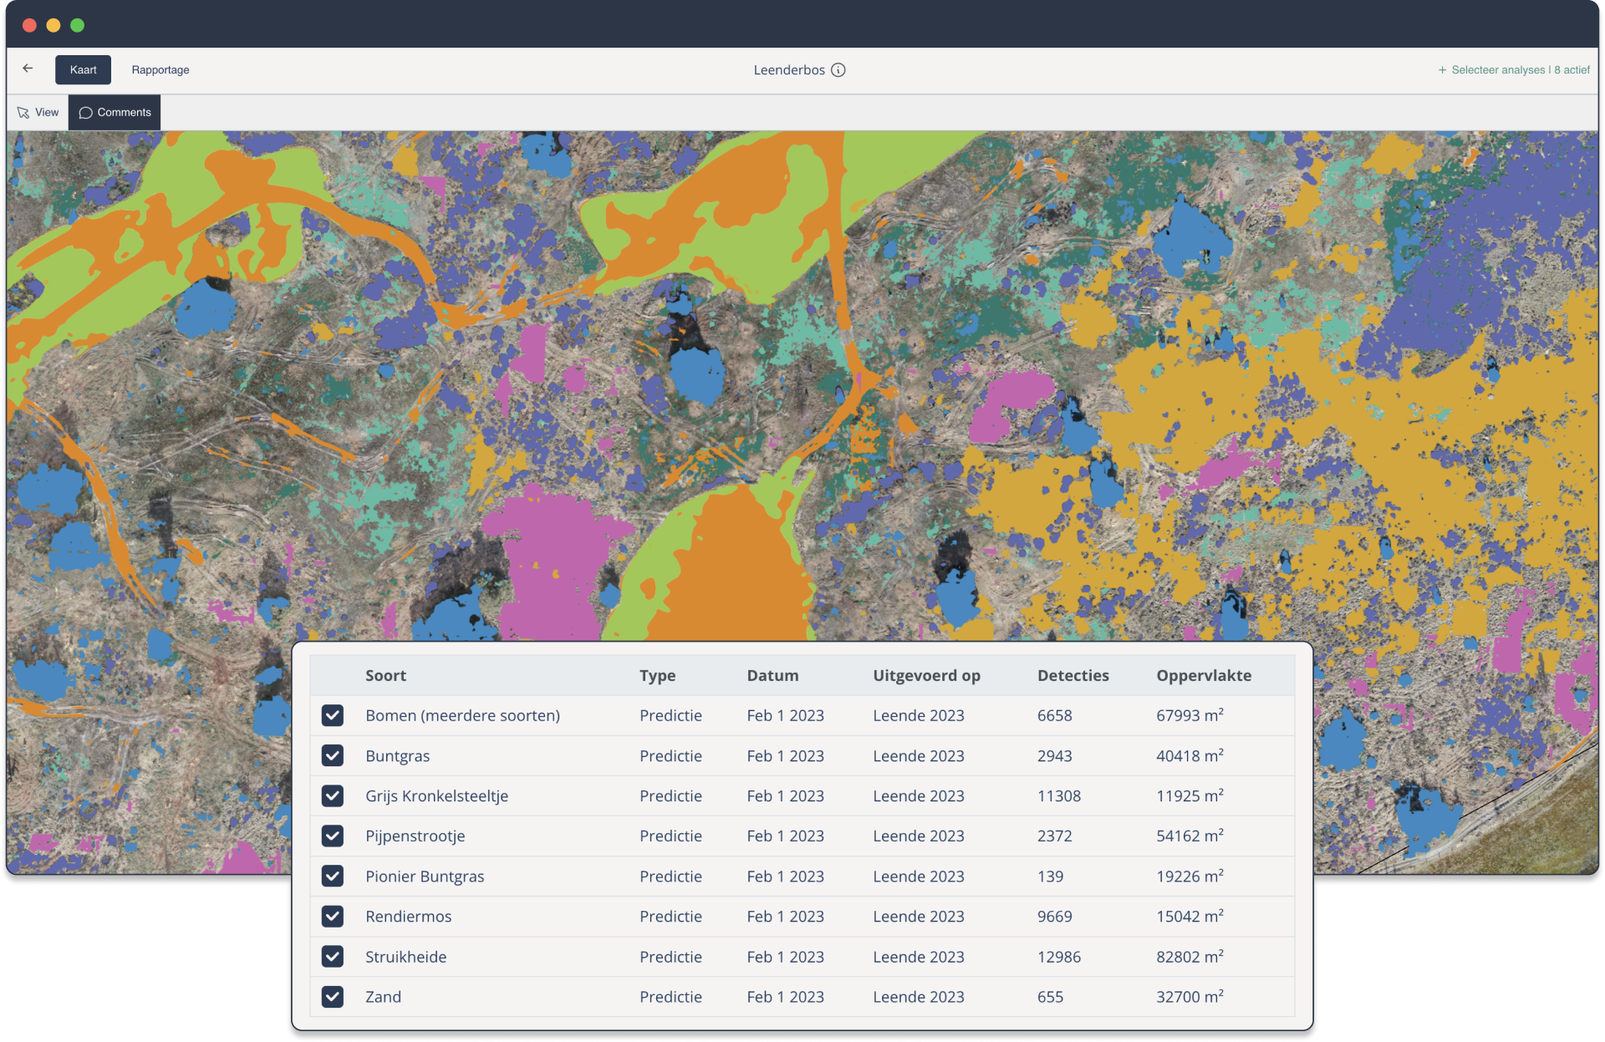
Task: Click the red close window dot
Action: click(29, 25)
